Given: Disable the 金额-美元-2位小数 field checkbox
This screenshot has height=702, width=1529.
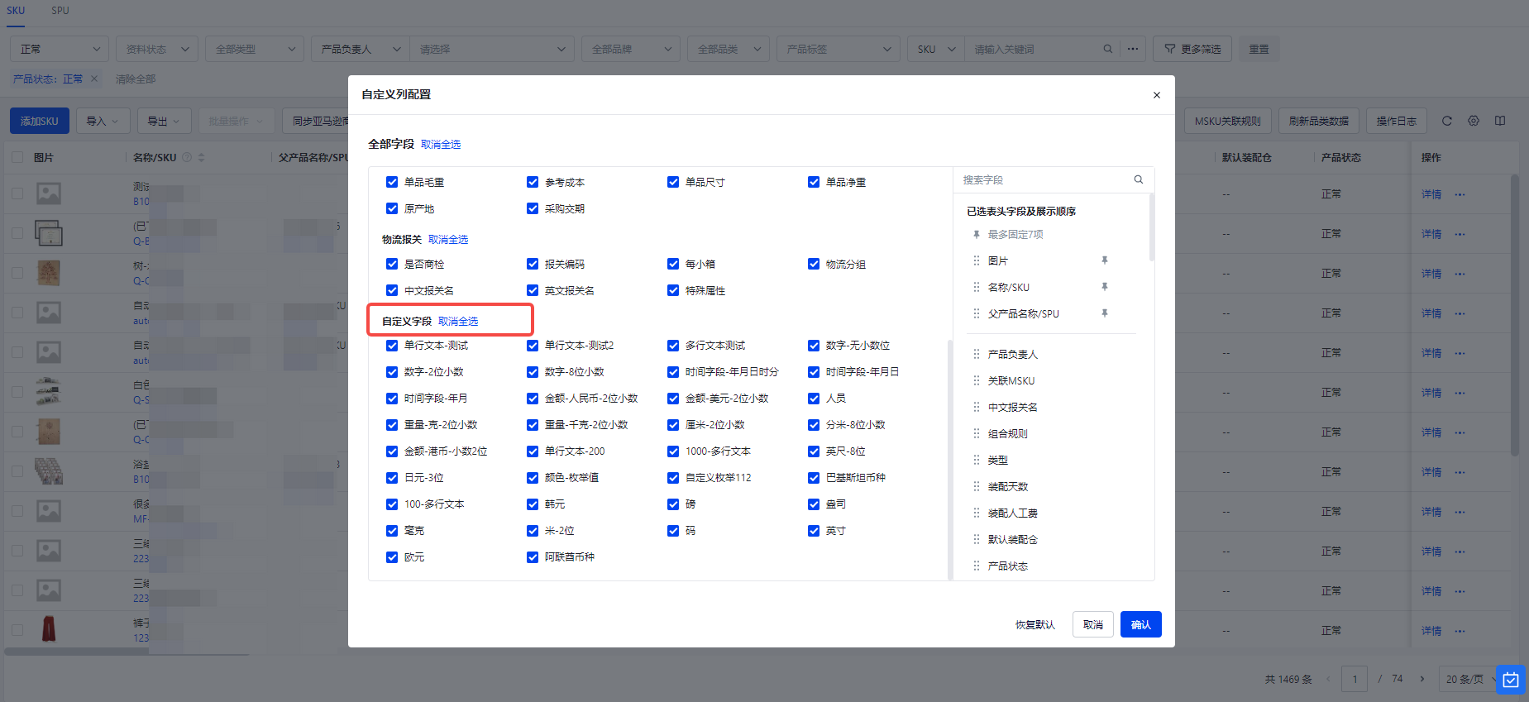Looking at the screenshot, I should tap(673, 399).
